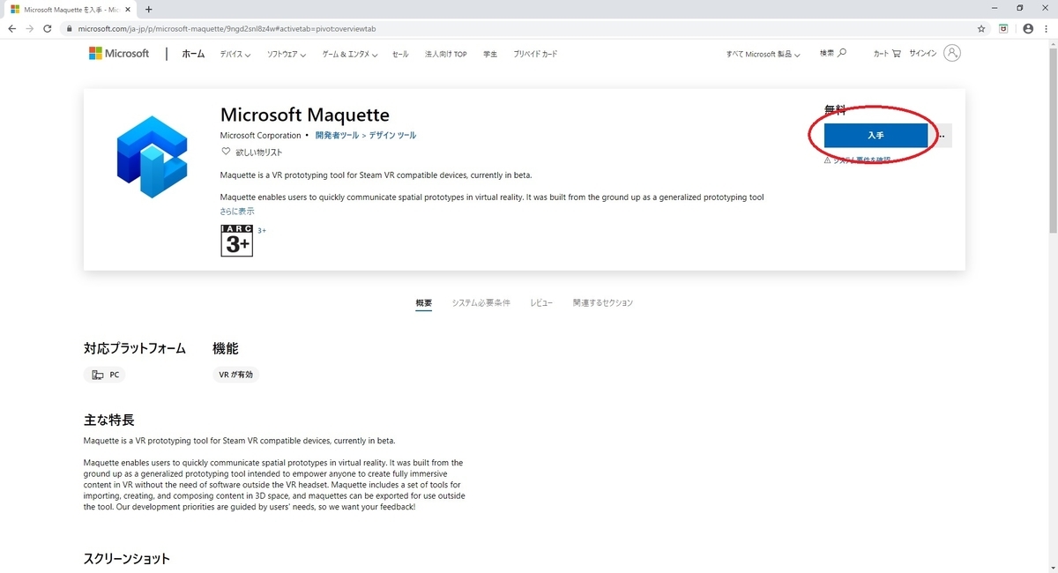Click the Microsoft logo
1058x573 pixels.
[x=119, y=54]
